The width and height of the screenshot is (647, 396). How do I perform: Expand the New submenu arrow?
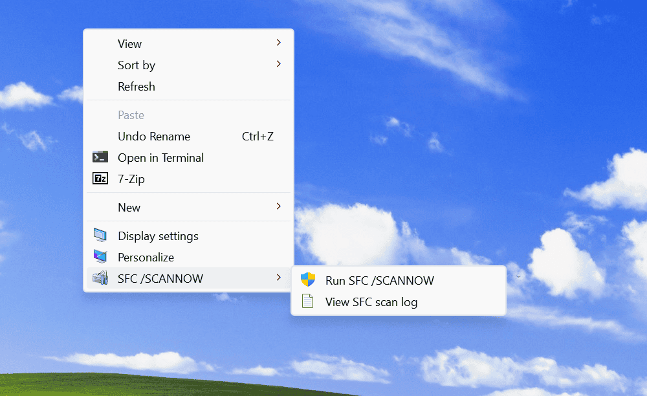click(x=278, y=206)
